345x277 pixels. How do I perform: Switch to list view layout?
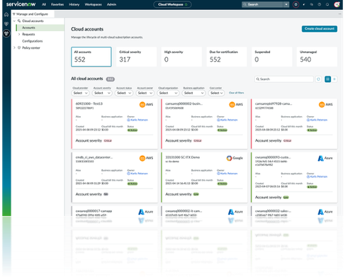pos(334,79)
